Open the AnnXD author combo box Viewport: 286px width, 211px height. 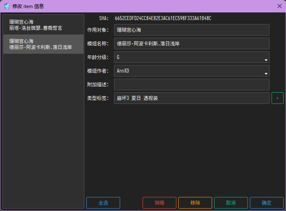click(192, 71)
